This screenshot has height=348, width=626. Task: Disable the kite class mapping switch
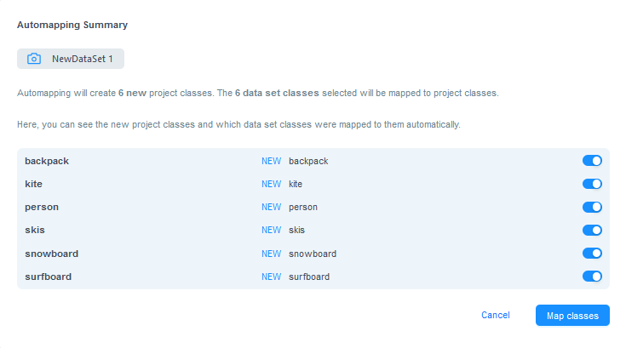[592, 184]
